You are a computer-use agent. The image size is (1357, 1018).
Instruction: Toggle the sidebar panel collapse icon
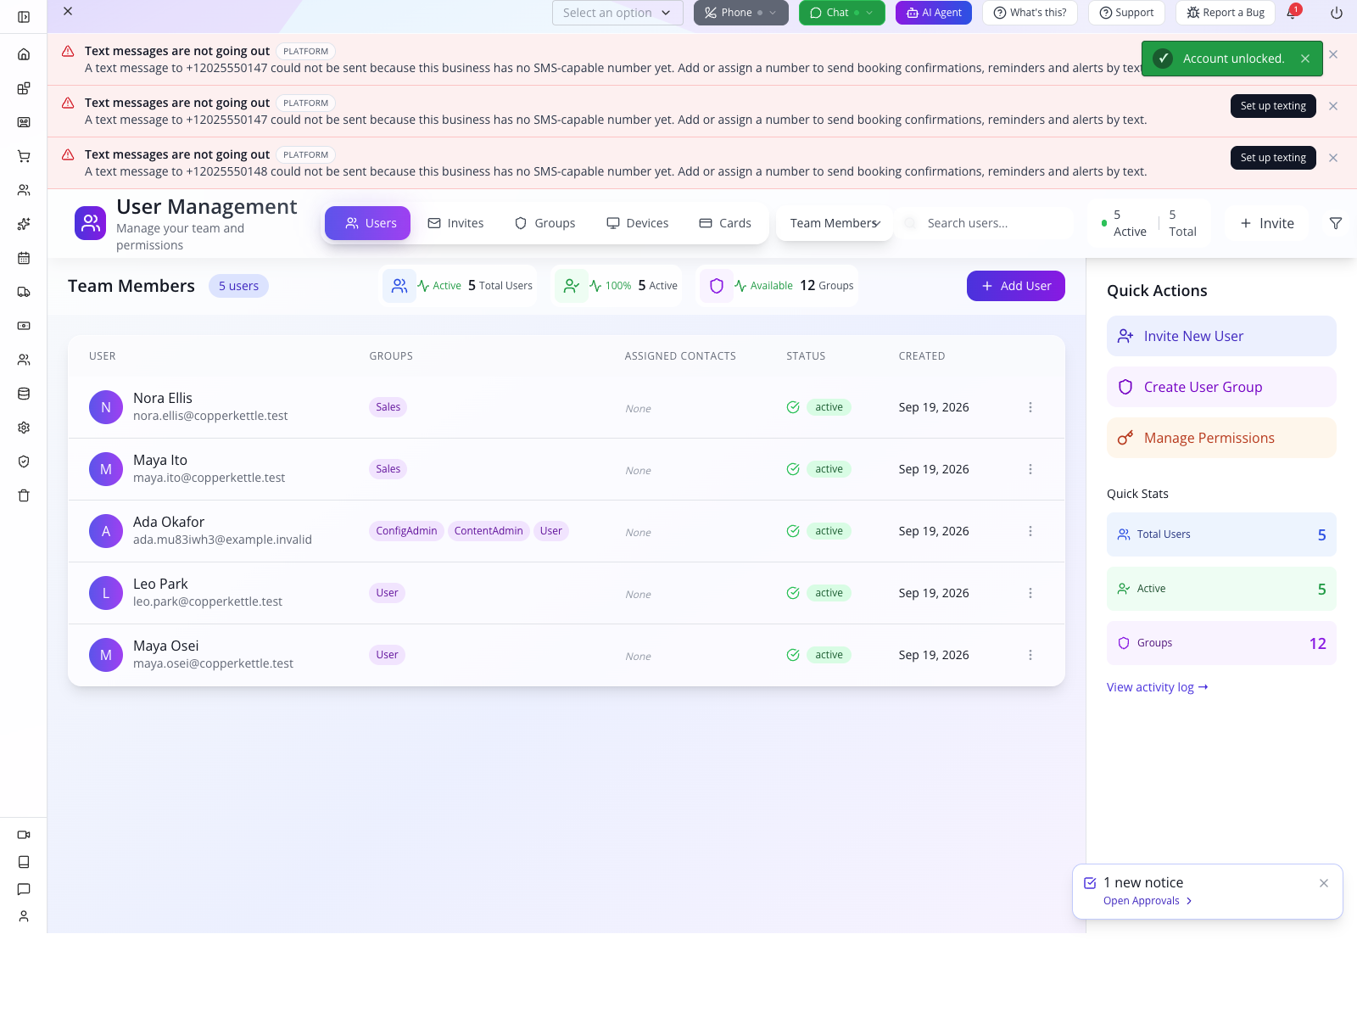[24, 17]
